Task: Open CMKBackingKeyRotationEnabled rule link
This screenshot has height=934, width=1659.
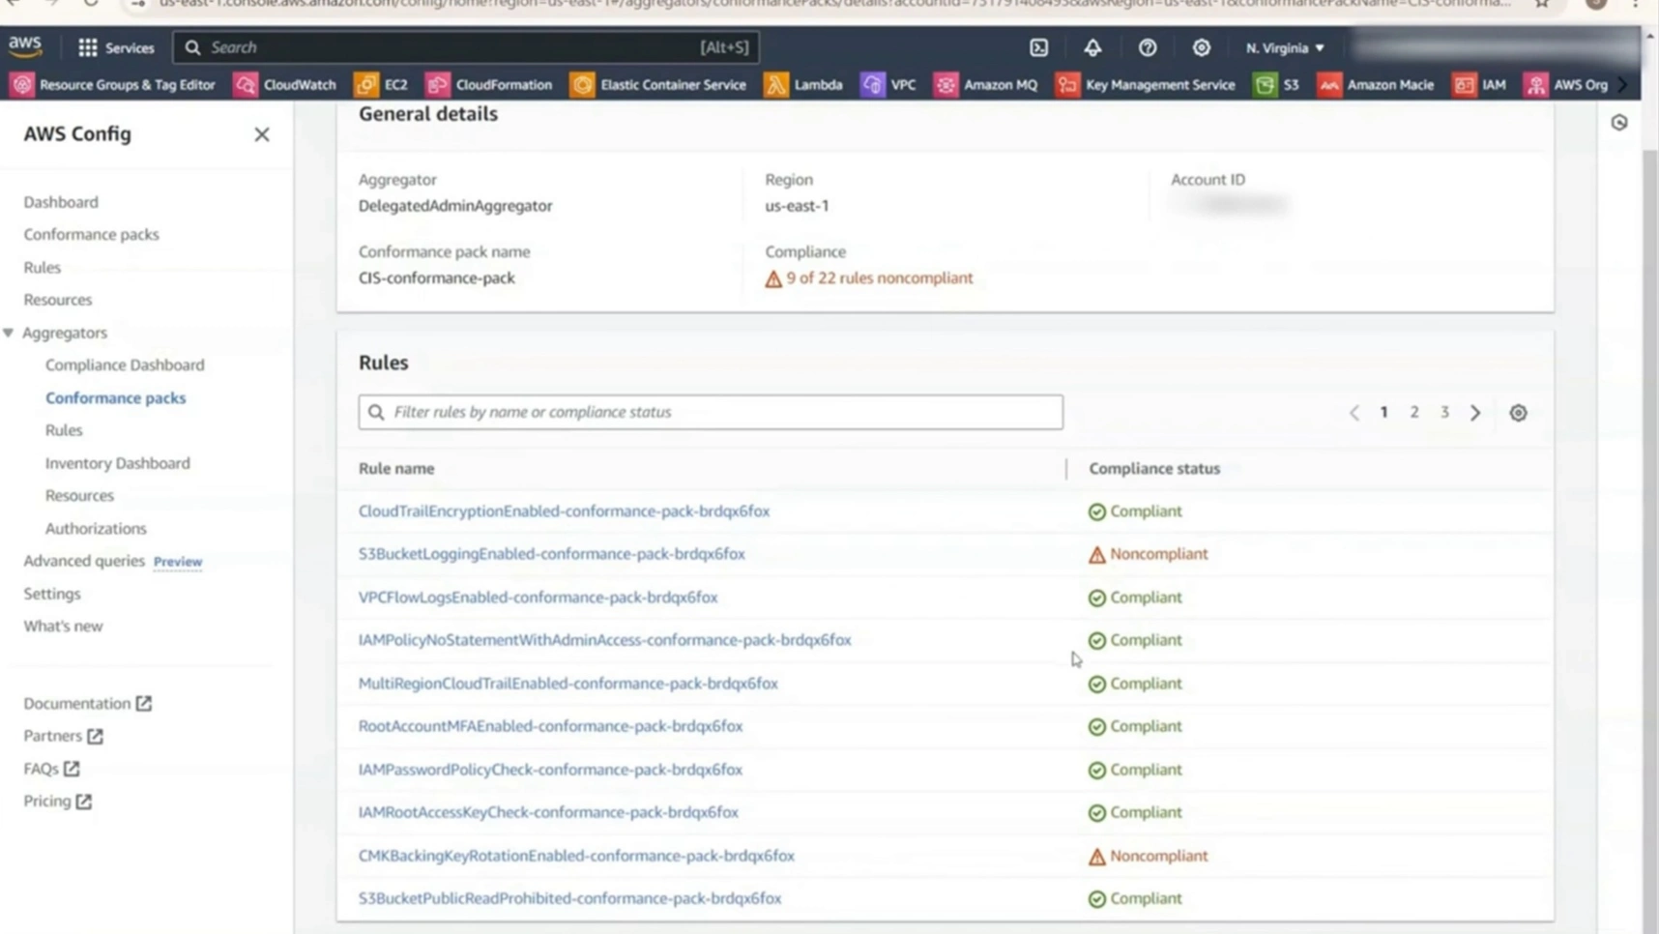Action: (576, 856)
